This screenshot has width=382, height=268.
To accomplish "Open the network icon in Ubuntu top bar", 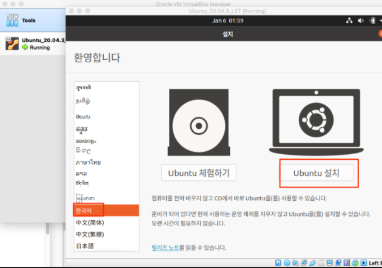I will click(x=349, y=21).
